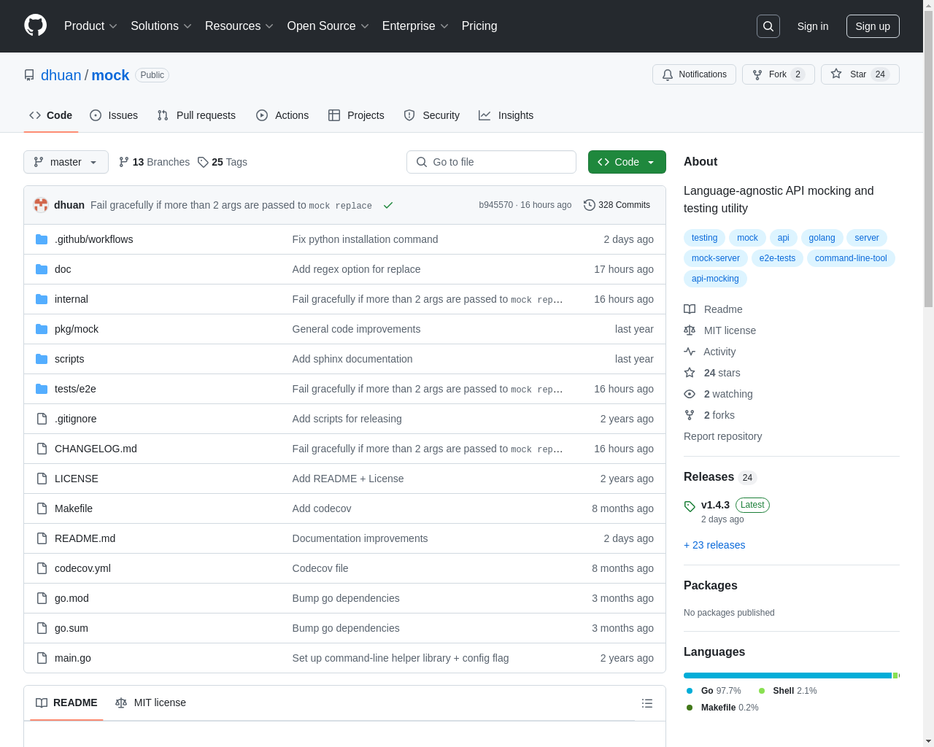Click the book icon beside Readme in About
This screenshot has height=747, width=934.
(690, 309)
